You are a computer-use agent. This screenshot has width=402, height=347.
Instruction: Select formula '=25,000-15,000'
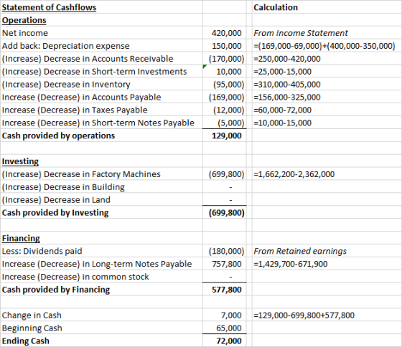[282, 72]
